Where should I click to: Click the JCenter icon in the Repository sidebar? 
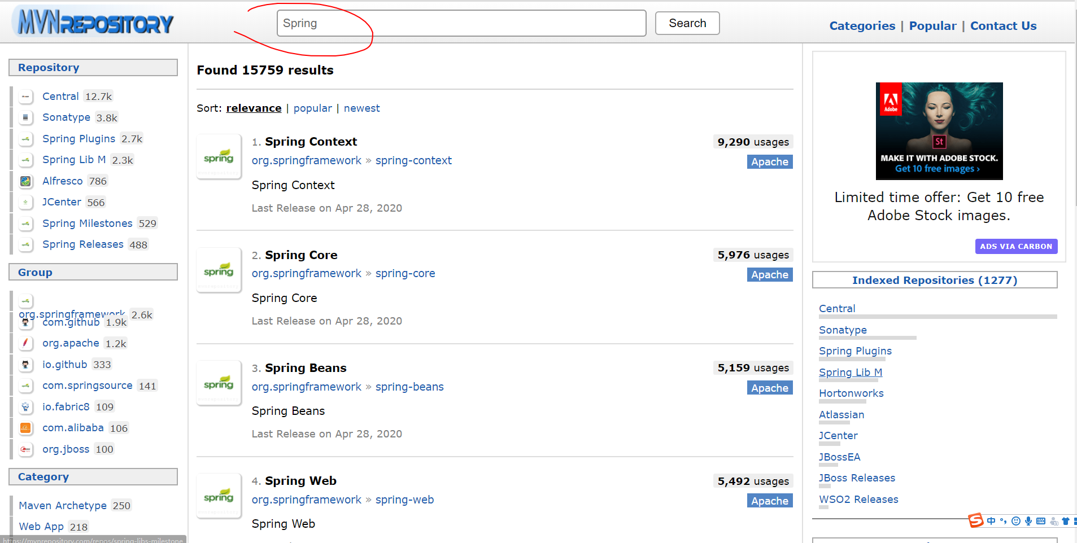25,202
